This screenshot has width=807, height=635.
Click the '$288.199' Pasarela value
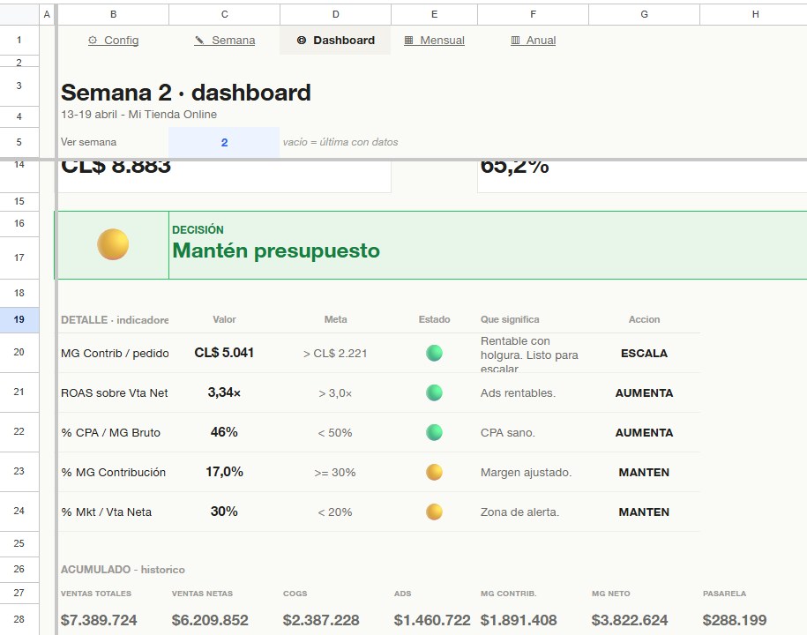[x=735, y=620]
